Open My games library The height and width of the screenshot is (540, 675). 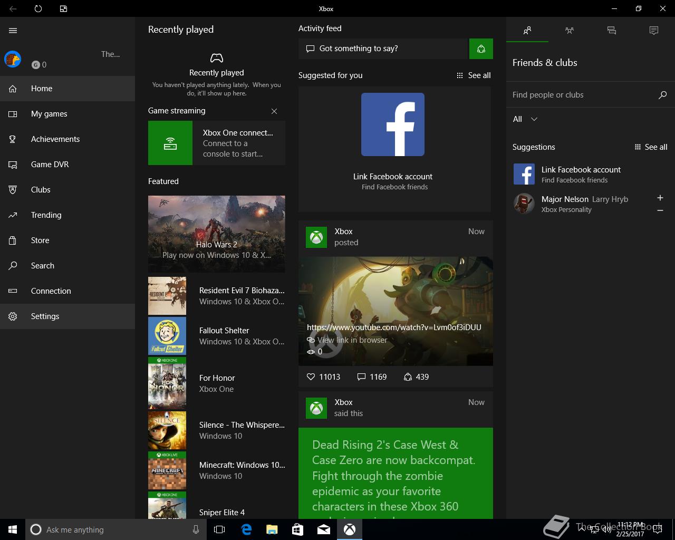point(67,114)
